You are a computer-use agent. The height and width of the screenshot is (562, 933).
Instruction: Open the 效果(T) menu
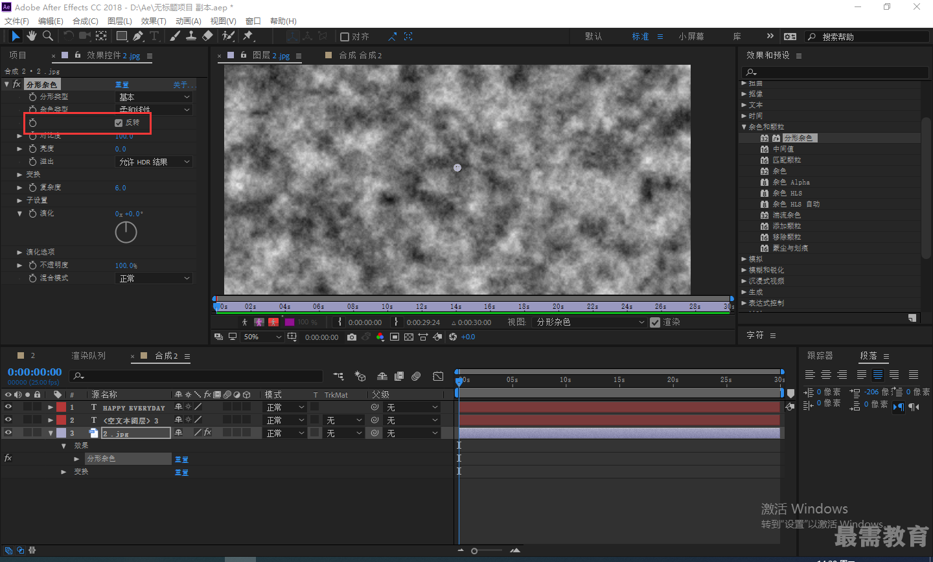pyautogui.click(x=154, y=21)
